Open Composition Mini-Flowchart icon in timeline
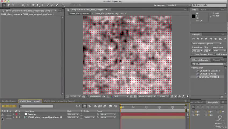This screenshot has width=228, height=129. tap(79, 106)
